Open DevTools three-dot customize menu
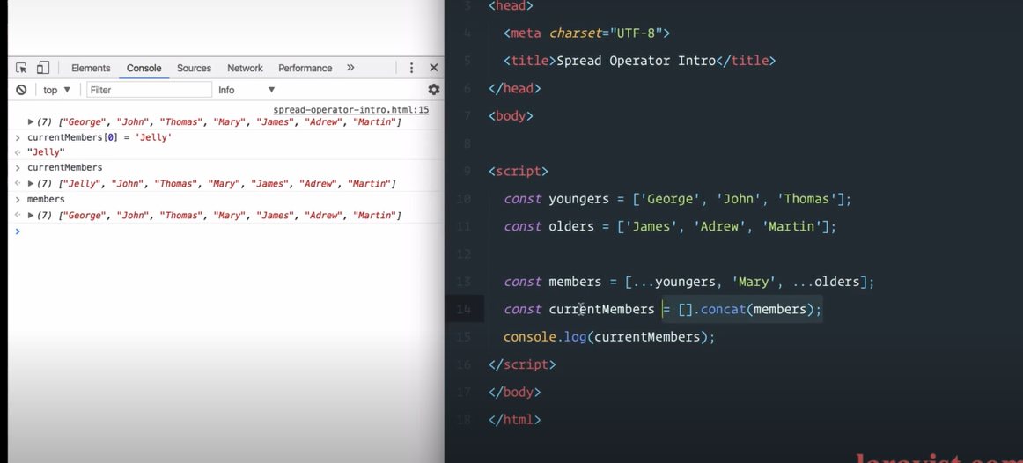This screenshot has height=463, width=1023. pos(411,68)
